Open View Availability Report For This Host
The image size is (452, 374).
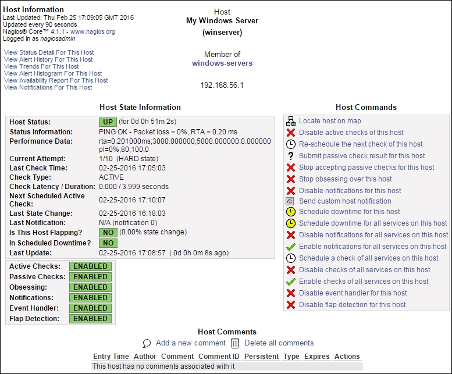tap(56, 80)
